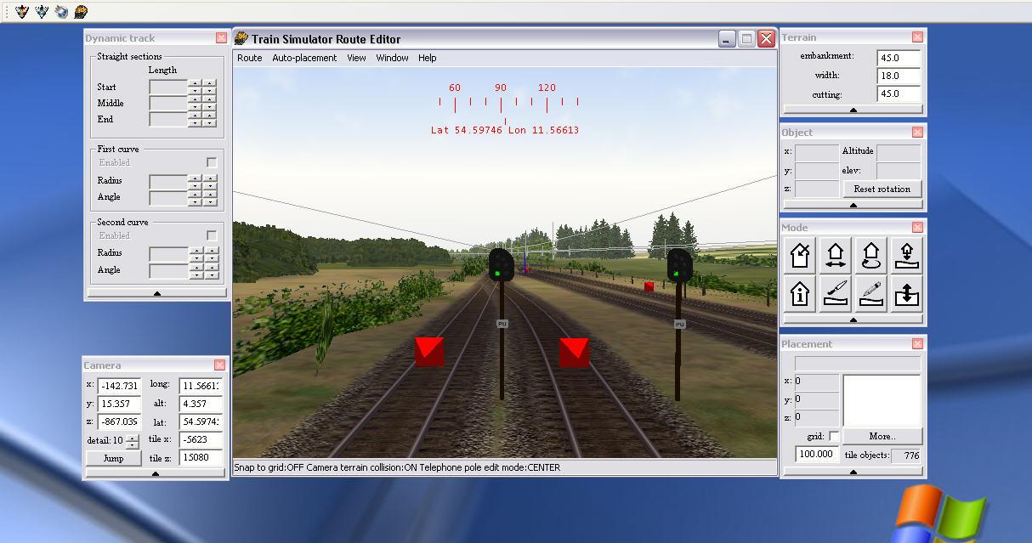Enable the grid checkbox in Placement
This screenshot has width=1032, height=543.
833,437
